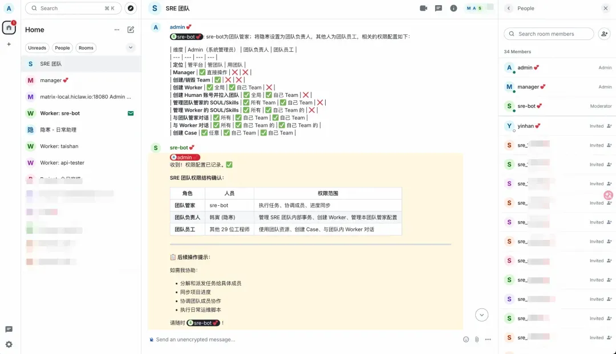The height and width of the screenshot is (354, 616).
Task: Invite to room icon button
Action: (604, 34)
